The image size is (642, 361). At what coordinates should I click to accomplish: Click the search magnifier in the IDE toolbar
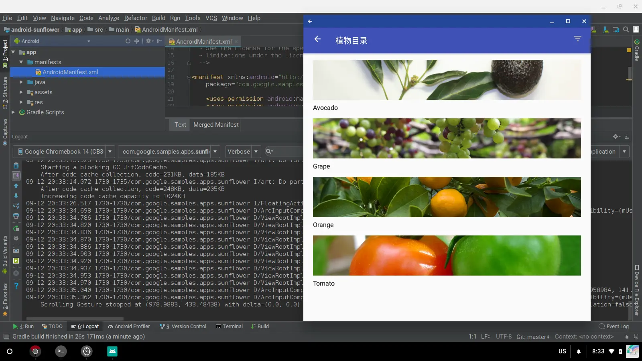pos(626,30)
